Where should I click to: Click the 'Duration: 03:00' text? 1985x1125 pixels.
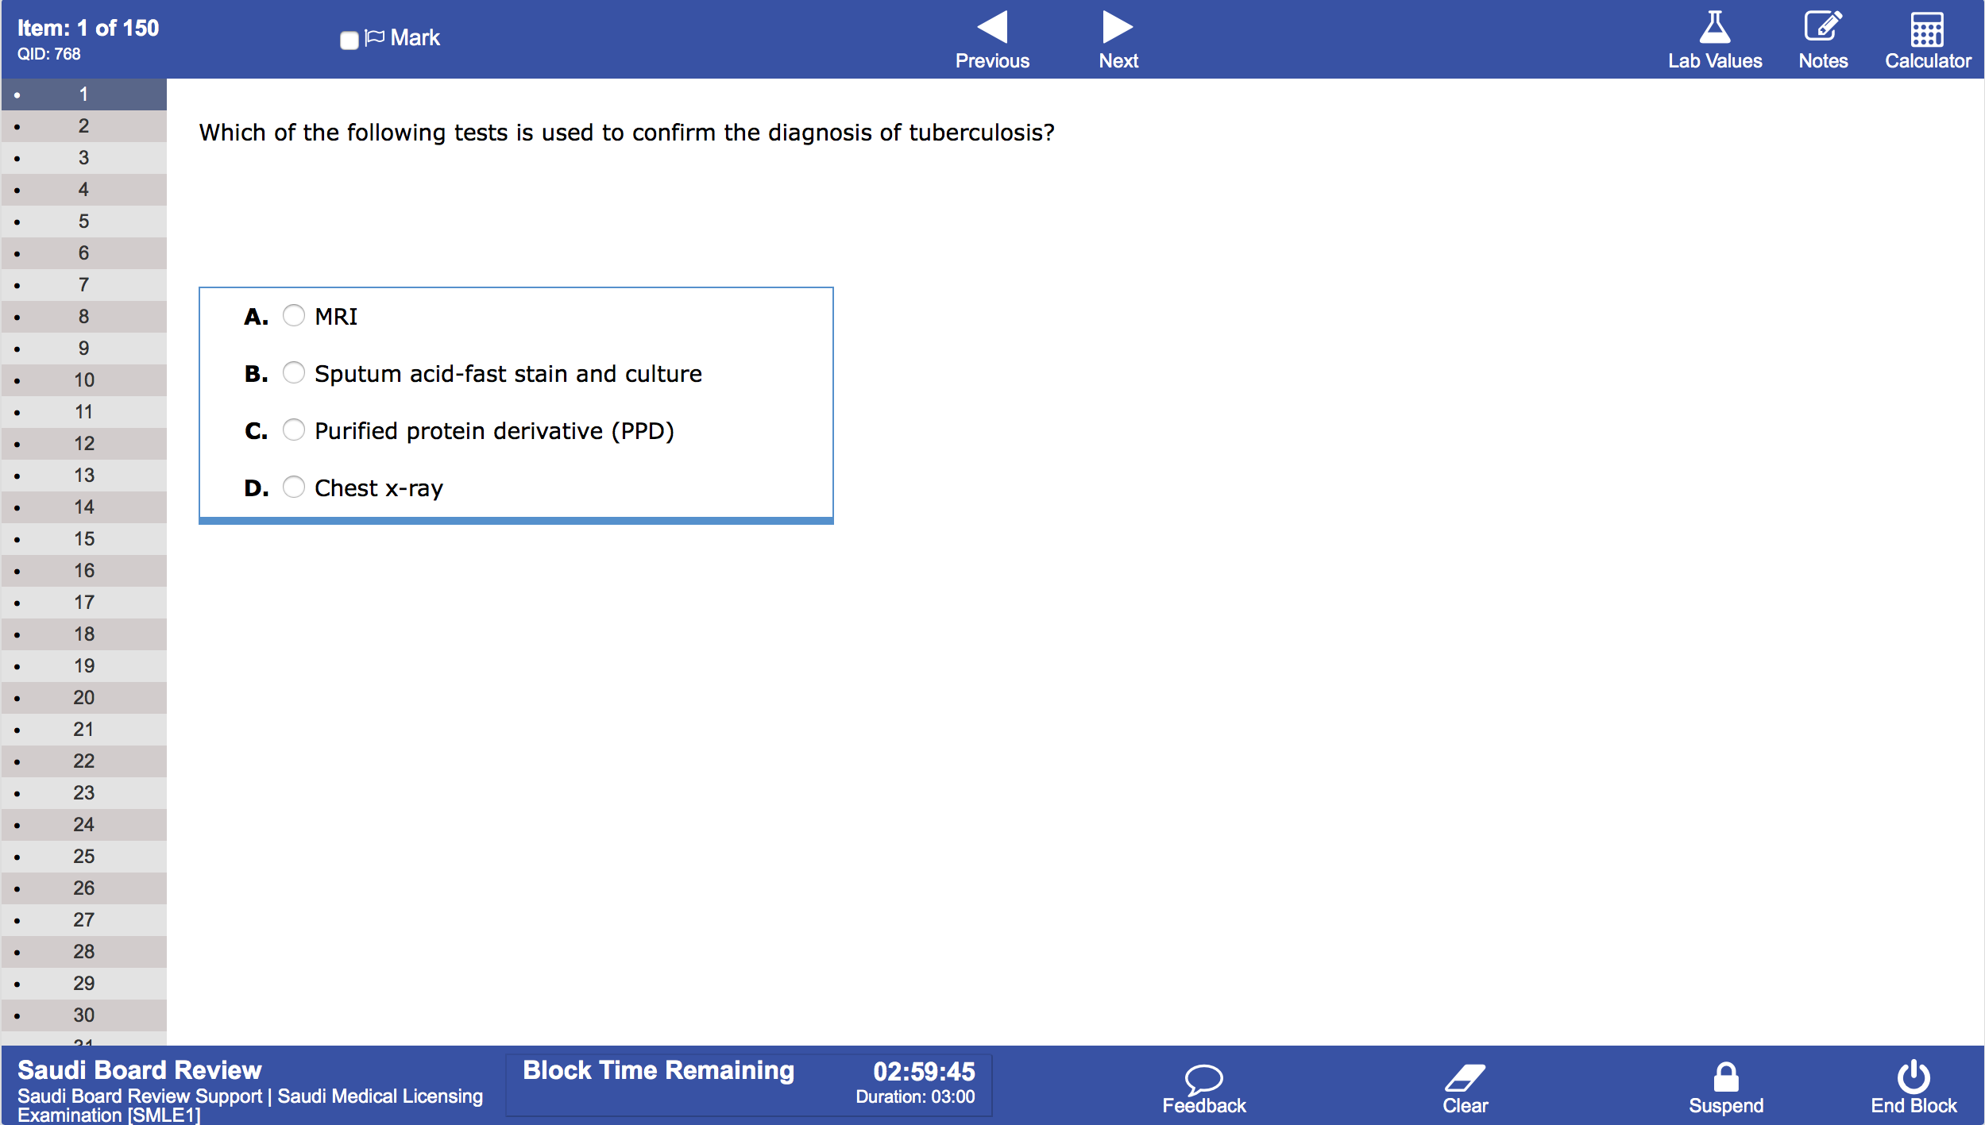click(915, 1097)
